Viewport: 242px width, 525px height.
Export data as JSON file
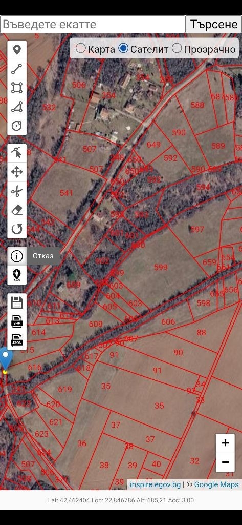point(17,340)
